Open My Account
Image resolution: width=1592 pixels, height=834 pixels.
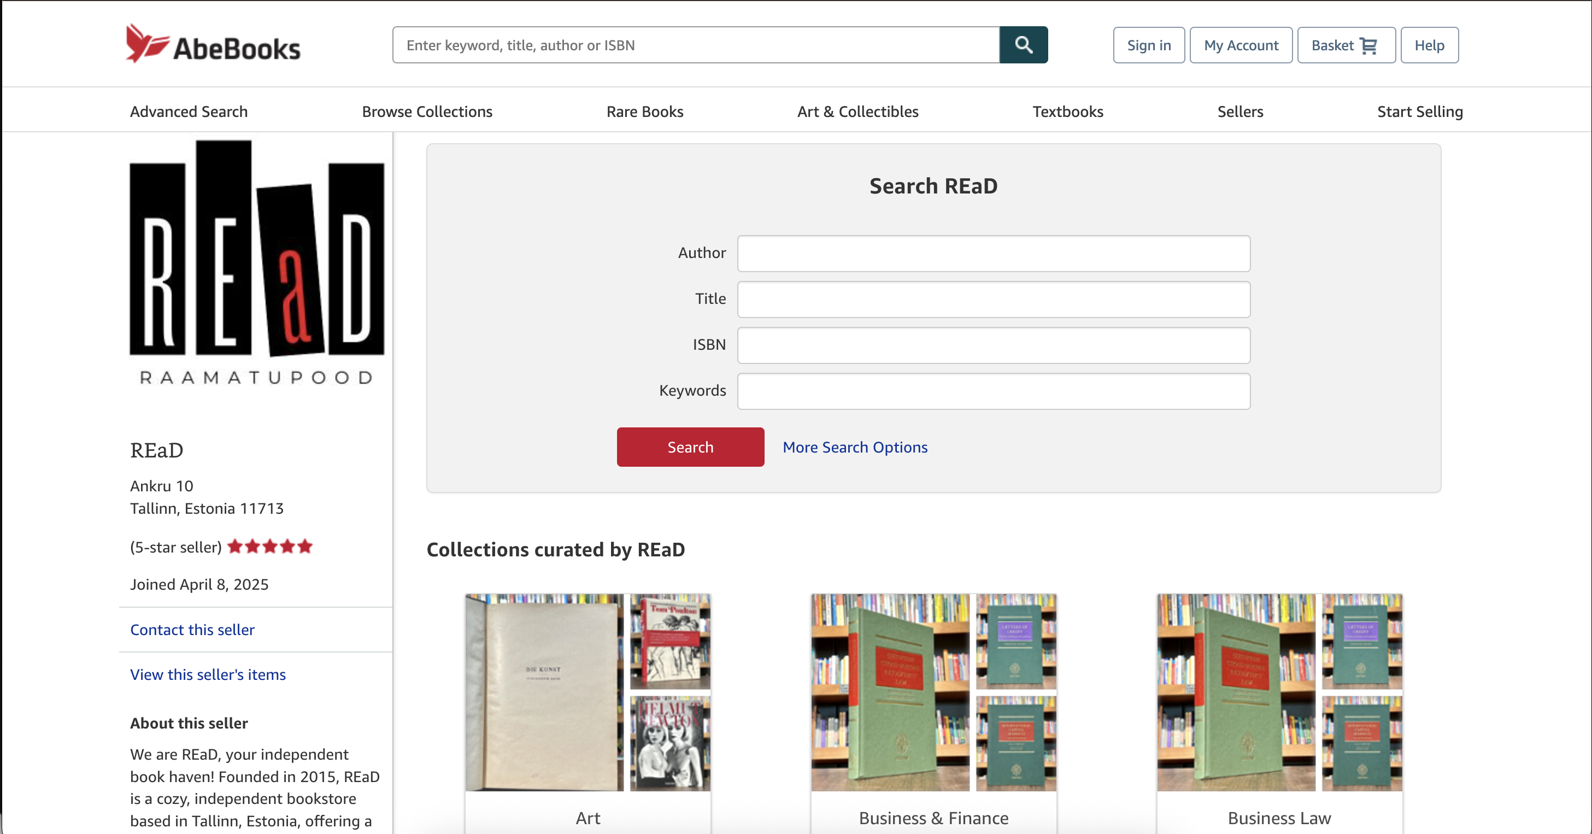[1241, 45]
